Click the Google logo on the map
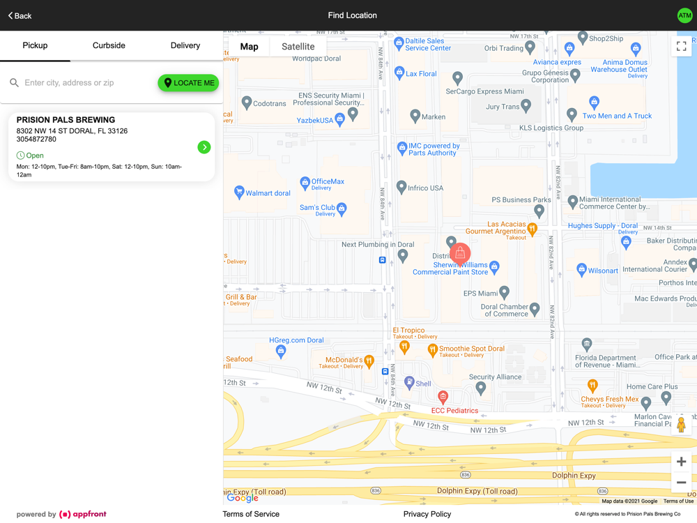Image resolution: width=697 pixels, height=523 pixels. [243, 498]
